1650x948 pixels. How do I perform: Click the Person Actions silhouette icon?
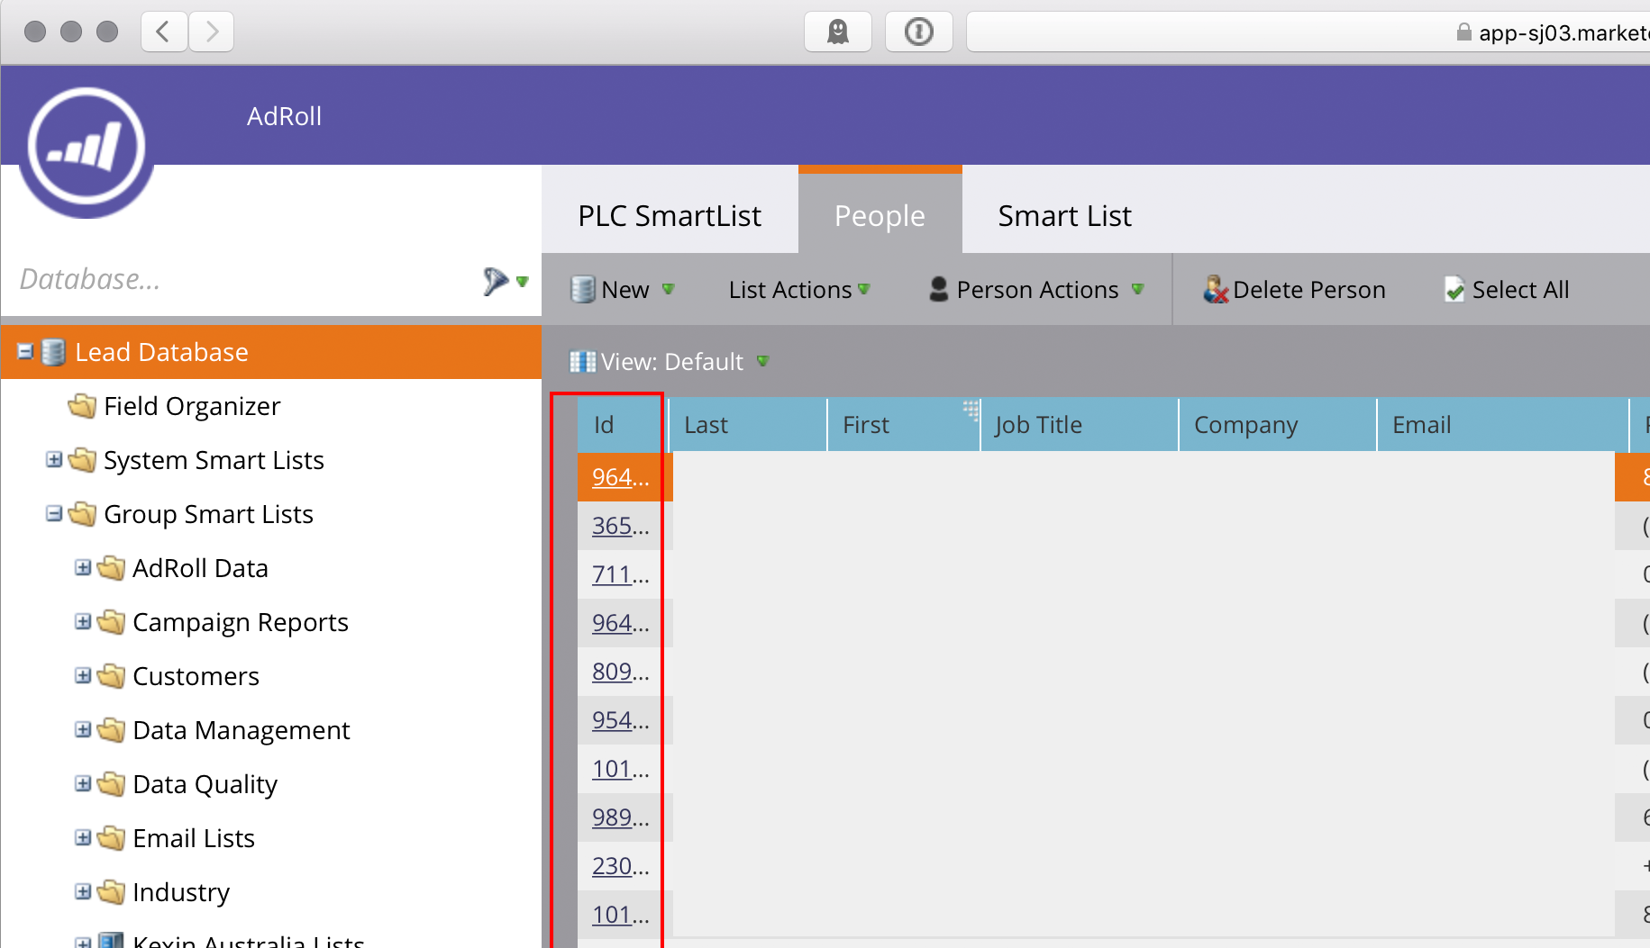938,289
